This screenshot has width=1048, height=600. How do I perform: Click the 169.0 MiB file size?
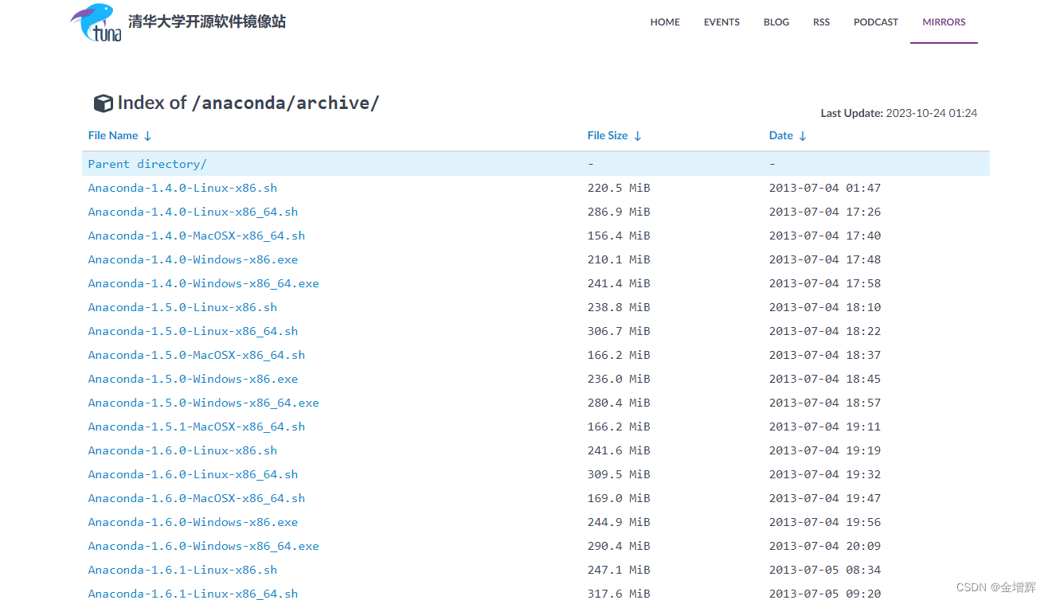(619, 498)
